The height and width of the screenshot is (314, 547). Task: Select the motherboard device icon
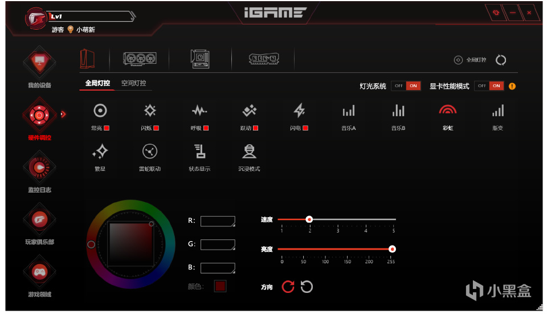tap(200, 59)
